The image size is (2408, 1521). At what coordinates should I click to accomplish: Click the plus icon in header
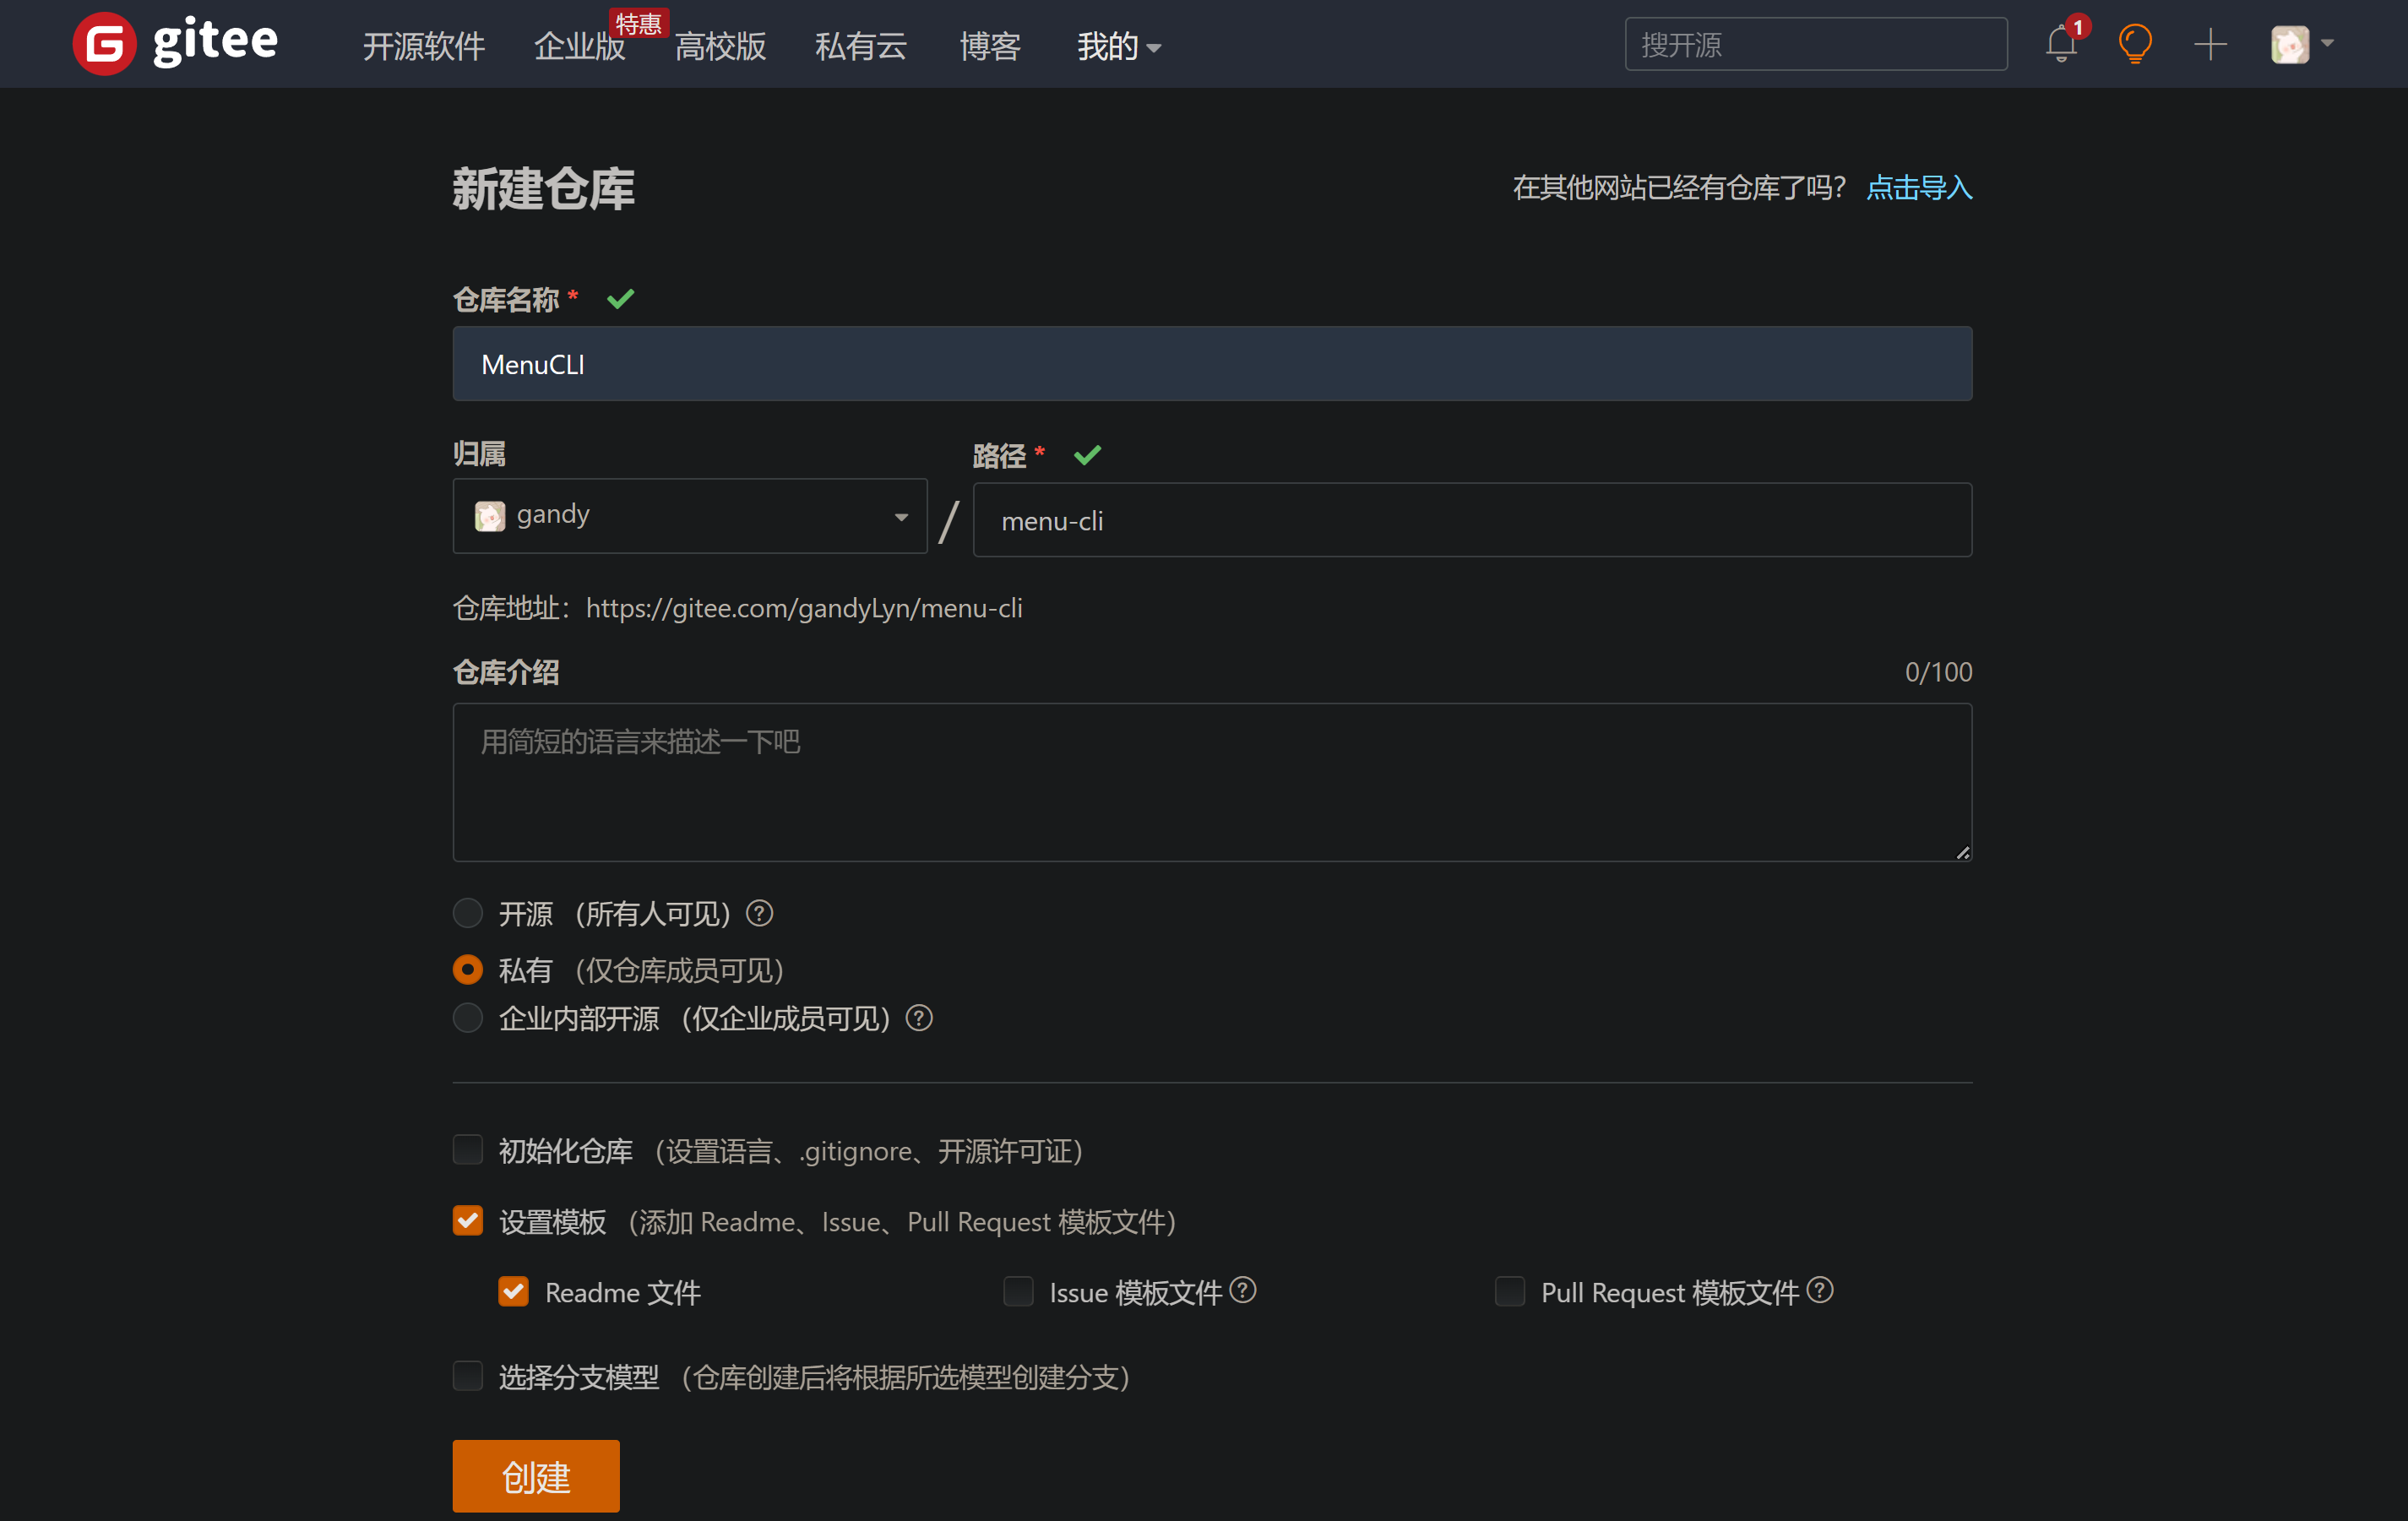[x=2210, y=45]
